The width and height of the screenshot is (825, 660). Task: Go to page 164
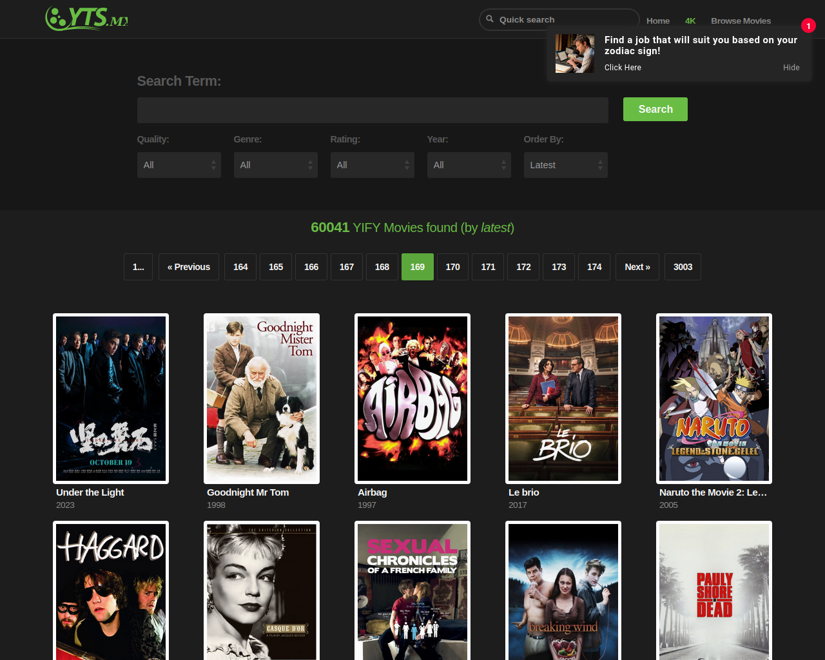pyautogui.click(x=240, y=267)
